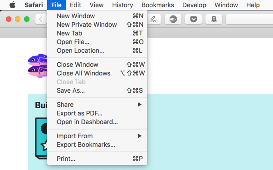The width and height of the screenshot is (273, 170).
Task: Open the Apple logo menu
Action: point(12,5)
